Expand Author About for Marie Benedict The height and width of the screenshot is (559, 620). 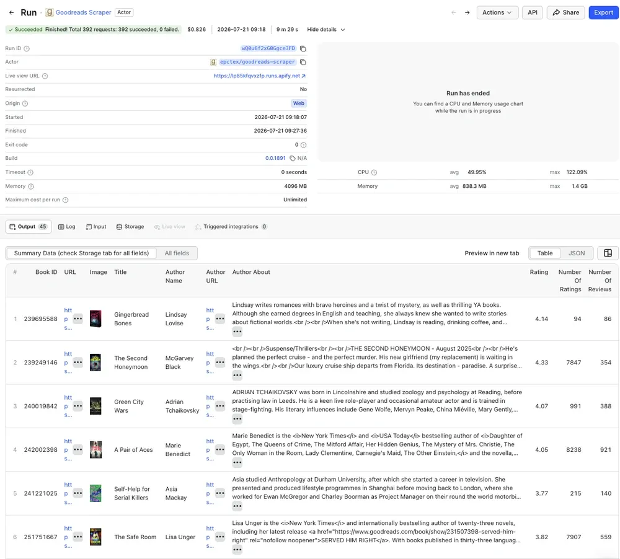pos(237,462)
